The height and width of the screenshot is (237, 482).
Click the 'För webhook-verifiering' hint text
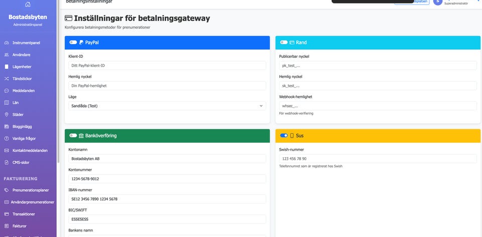[296, 113]
